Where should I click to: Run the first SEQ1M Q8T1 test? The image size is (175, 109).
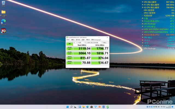point(69,48)
